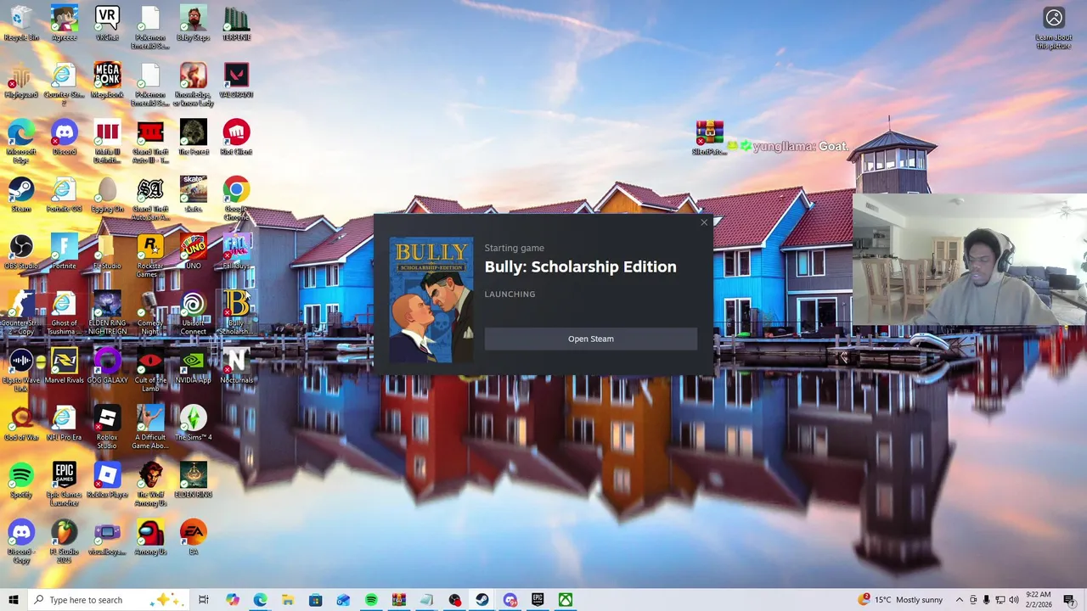Open the Google Chrome desktop shortcut

236,198
